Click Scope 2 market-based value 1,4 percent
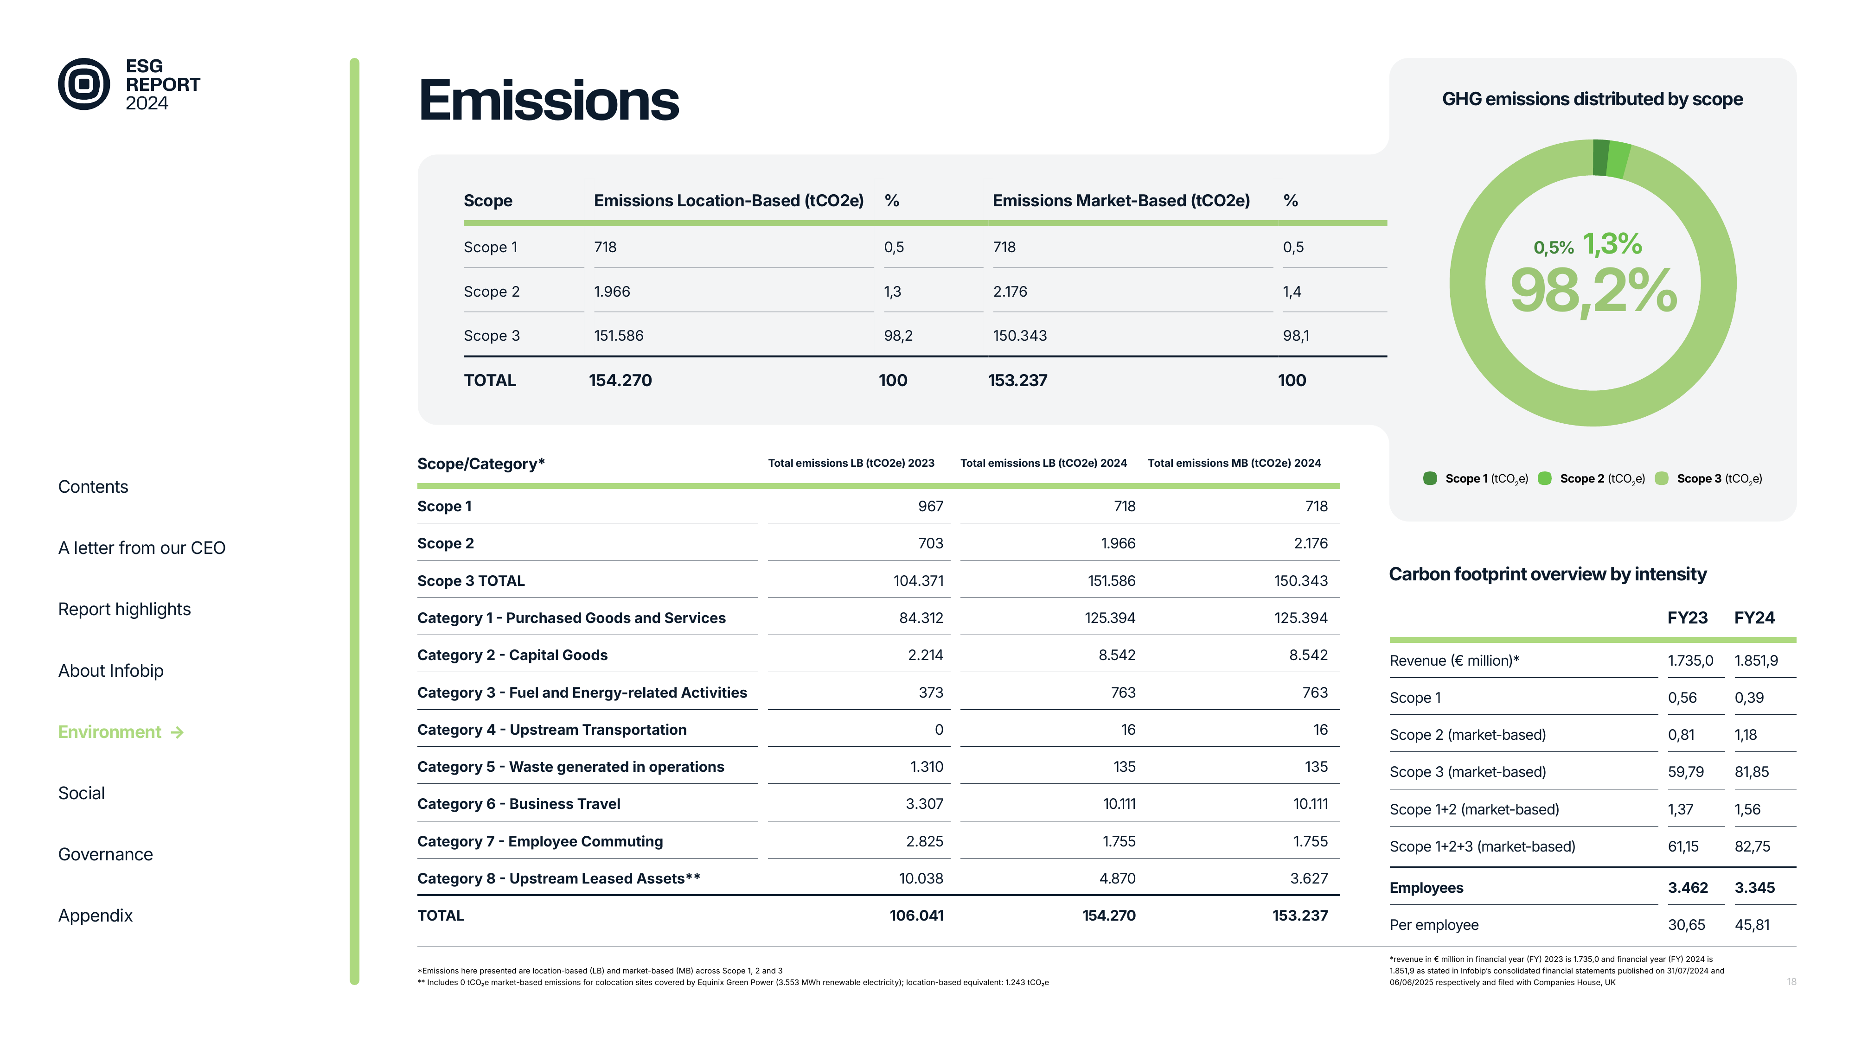 1292,292
